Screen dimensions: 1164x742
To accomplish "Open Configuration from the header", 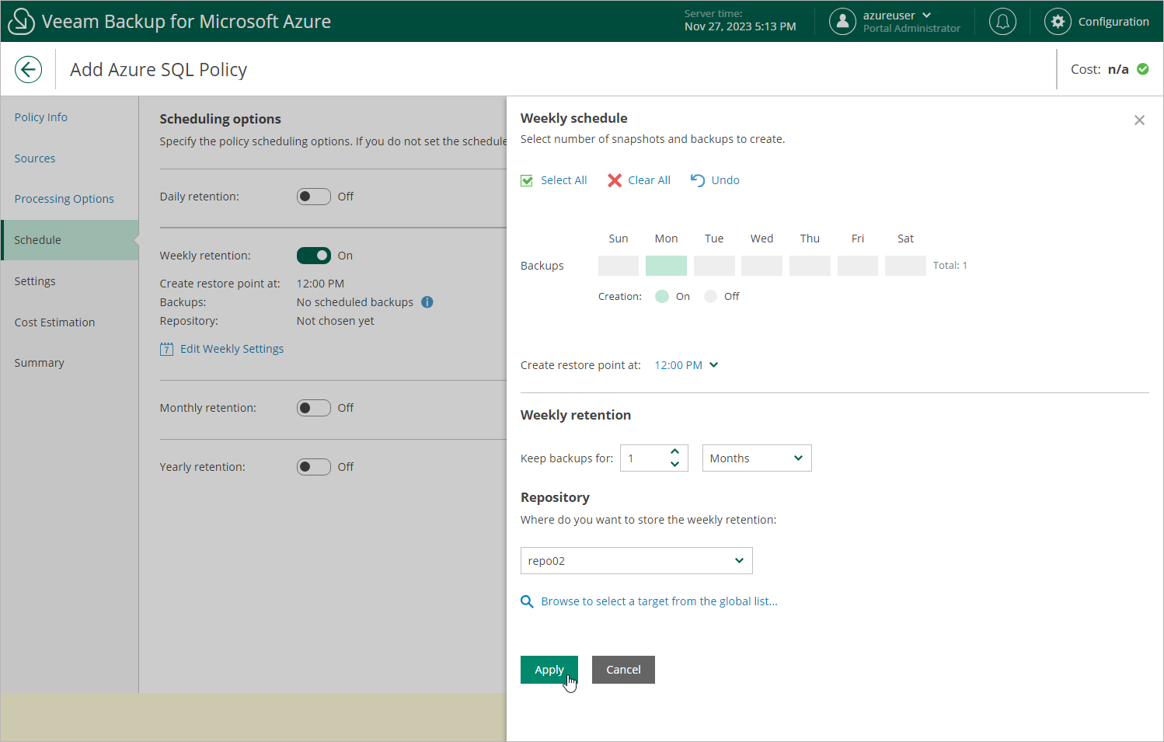I will 1113,22.
